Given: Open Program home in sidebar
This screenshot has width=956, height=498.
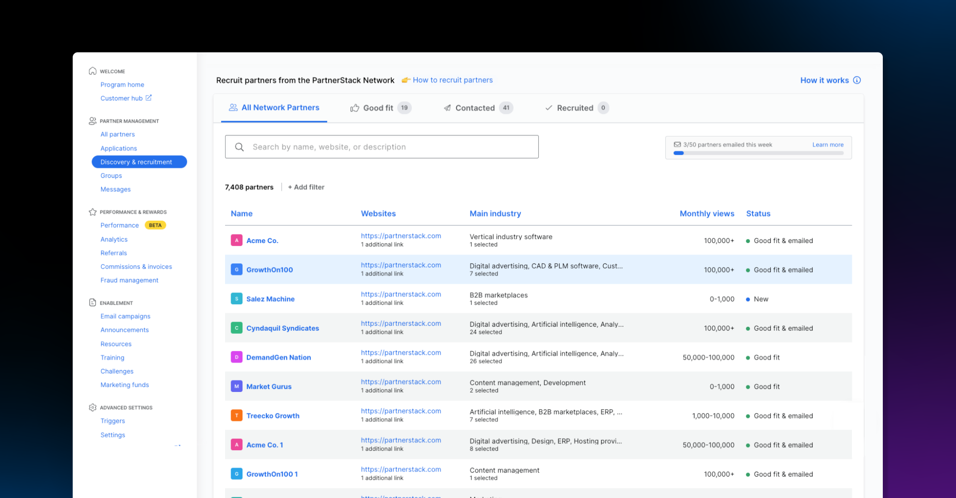Looking at the screenshot, I should click(x=122, y=85).
